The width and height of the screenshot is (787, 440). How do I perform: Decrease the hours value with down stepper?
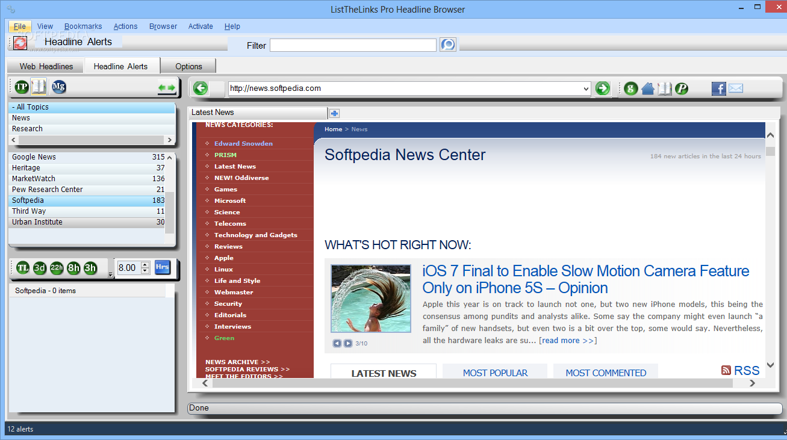145,271
